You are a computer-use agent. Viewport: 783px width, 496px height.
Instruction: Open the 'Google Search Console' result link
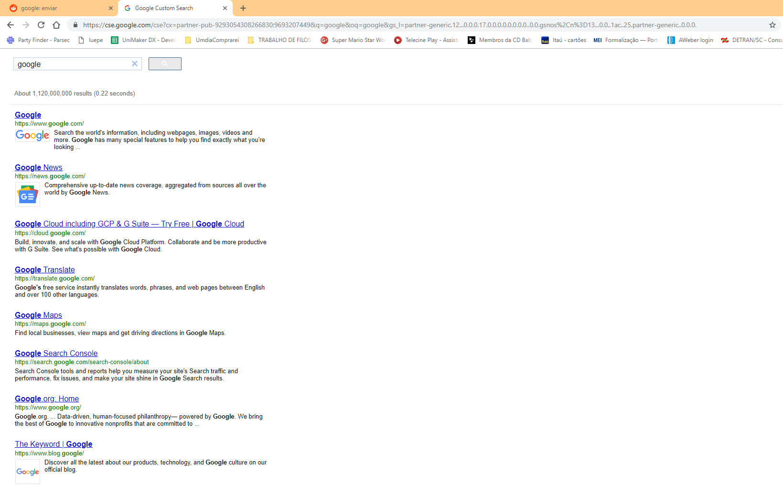(56, 353)
